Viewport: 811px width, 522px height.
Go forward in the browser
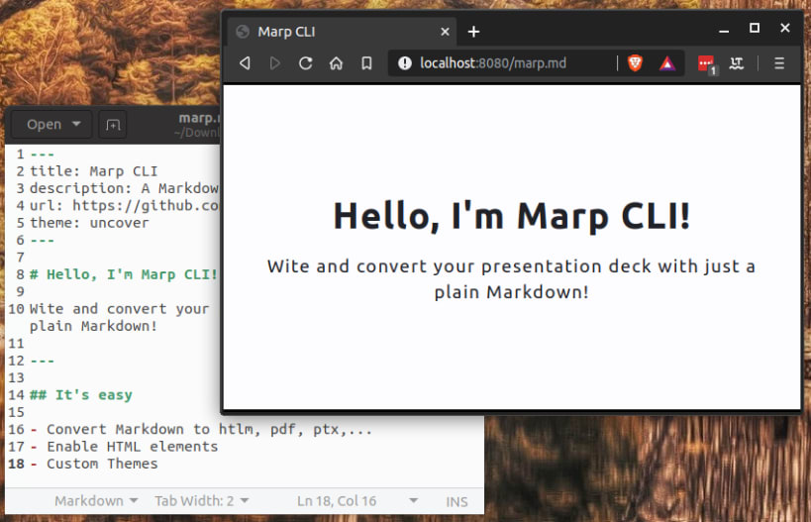275,63
